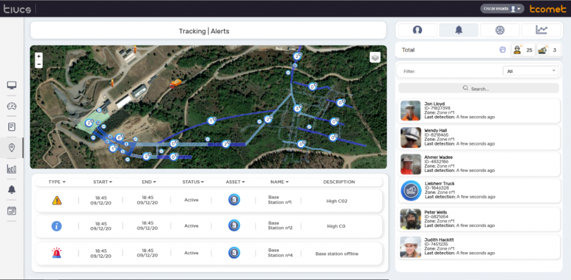Open the calendar icon in left sidebar

point(11,211)
